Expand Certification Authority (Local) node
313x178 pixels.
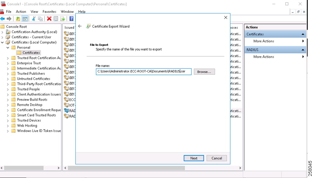pos(2,32)
